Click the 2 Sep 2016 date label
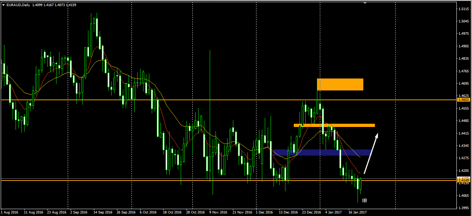Screen dimensions: 472x216 (x=79, y=212)
